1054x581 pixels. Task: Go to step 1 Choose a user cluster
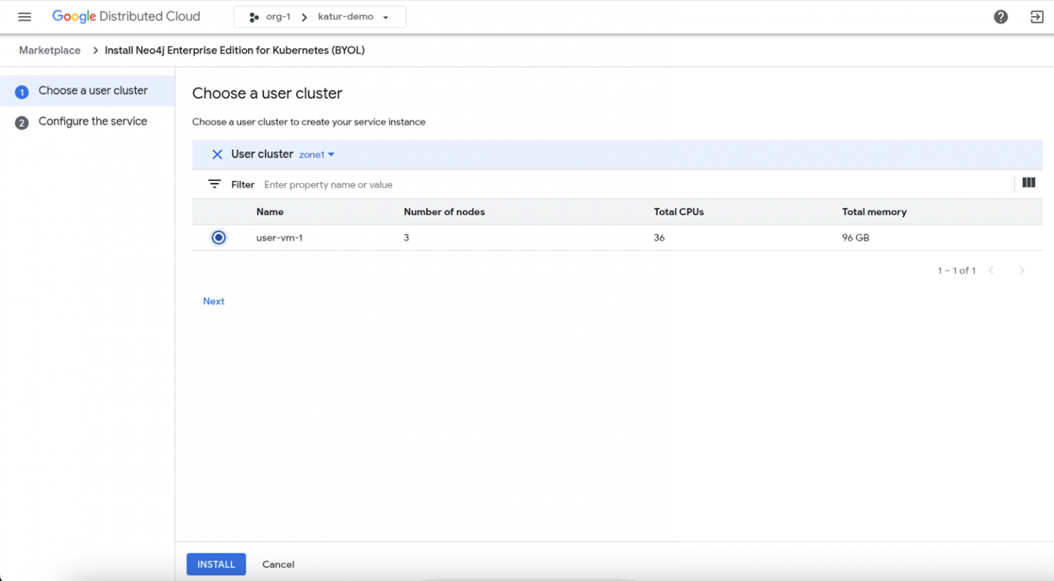88,91
